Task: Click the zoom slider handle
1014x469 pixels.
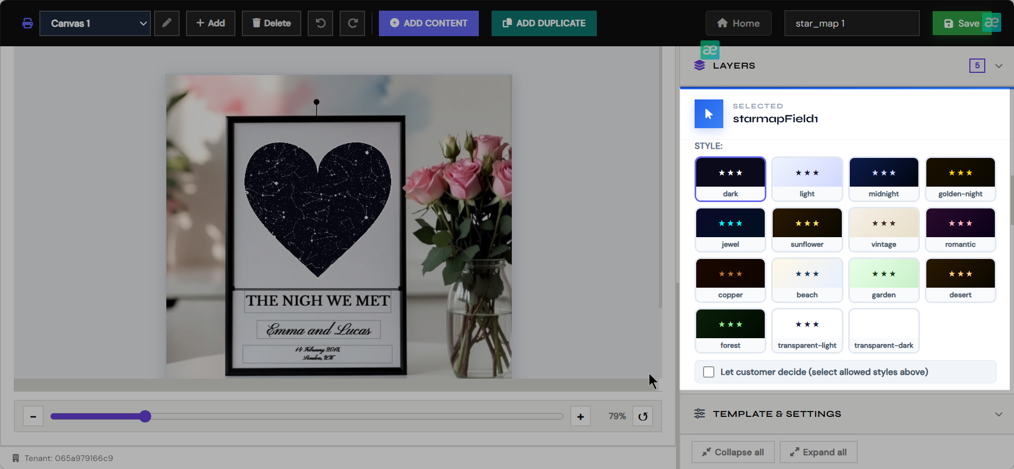Action: (145, 416)
